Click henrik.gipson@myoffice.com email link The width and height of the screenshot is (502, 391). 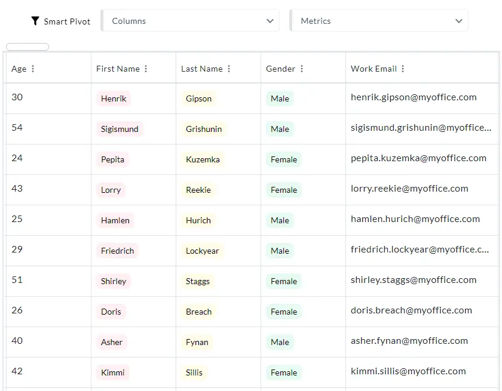point(415,97)
